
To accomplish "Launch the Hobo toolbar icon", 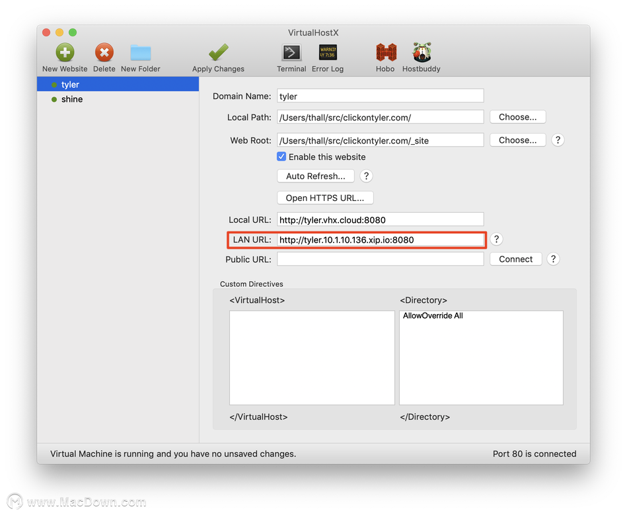I will [386, 52].
